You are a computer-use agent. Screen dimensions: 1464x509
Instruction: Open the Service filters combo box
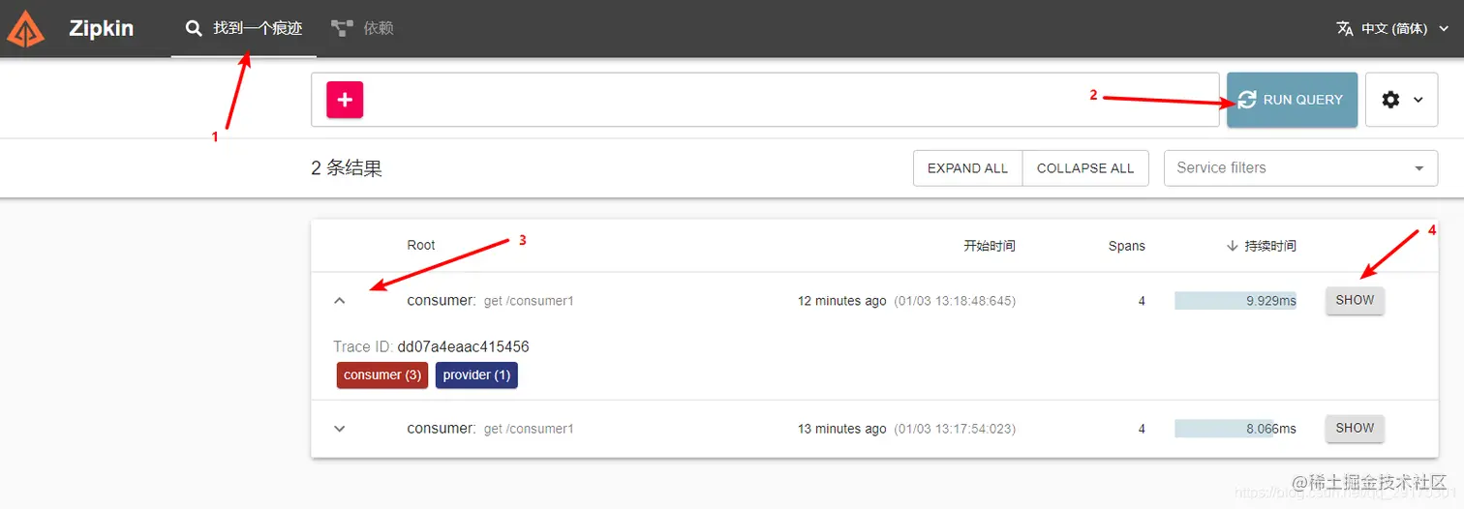click(1300, 168)
